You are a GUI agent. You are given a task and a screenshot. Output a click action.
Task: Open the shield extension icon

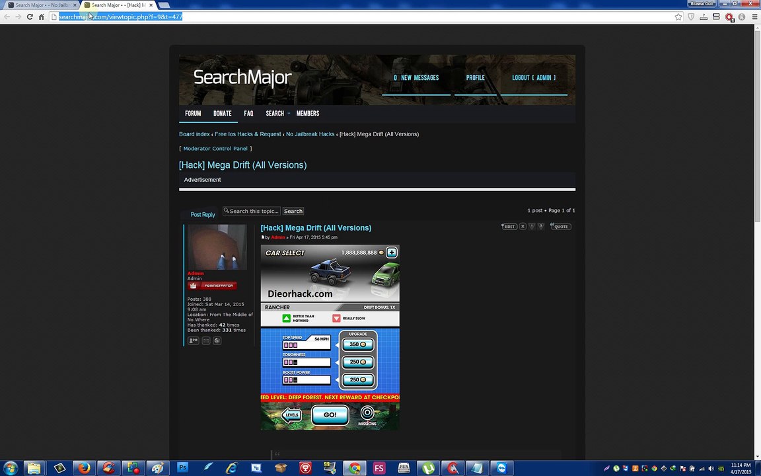point(691,17)
